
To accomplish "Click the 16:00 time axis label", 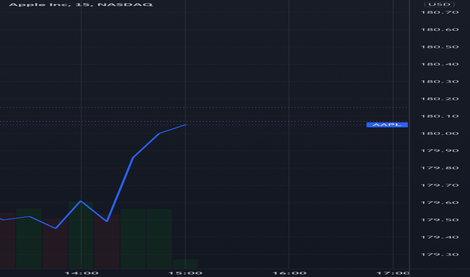I will point(289,273).
